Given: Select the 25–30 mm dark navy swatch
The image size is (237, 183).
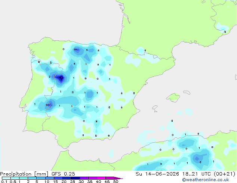Looking at the screenshot, I should pos(76,178).
